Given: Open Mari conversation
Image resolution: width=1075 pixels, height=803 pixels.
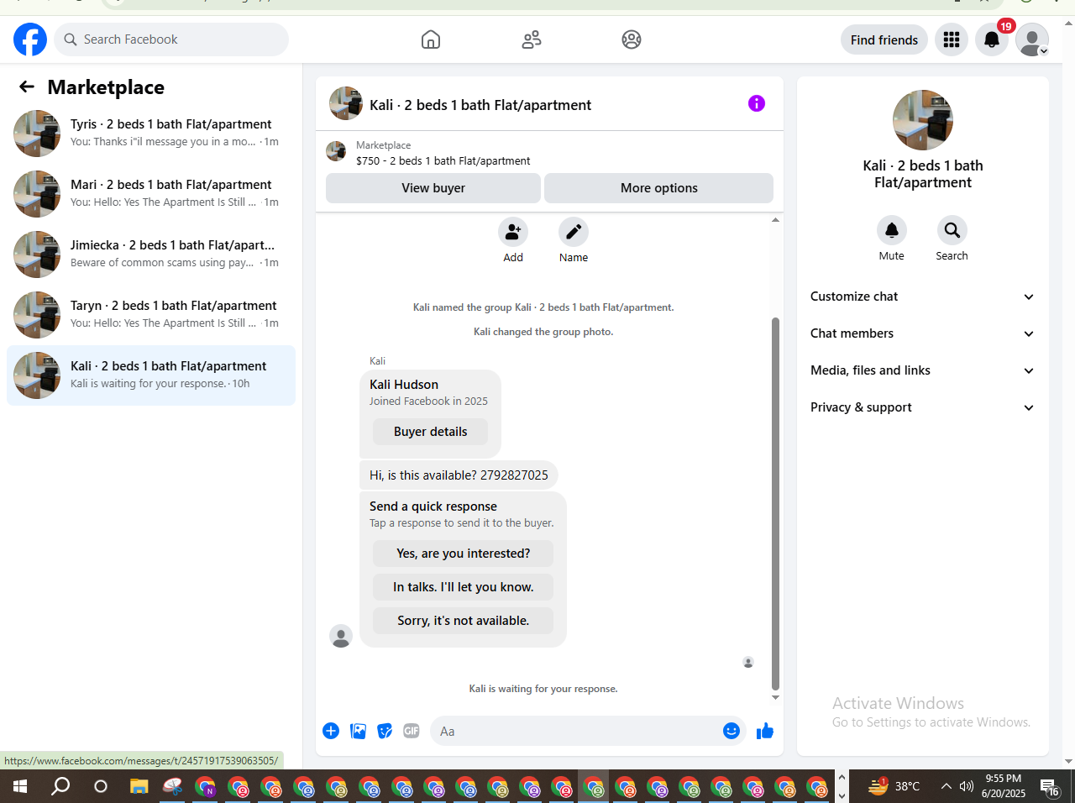Looking at the screenshot, I should tap(151, 194).
